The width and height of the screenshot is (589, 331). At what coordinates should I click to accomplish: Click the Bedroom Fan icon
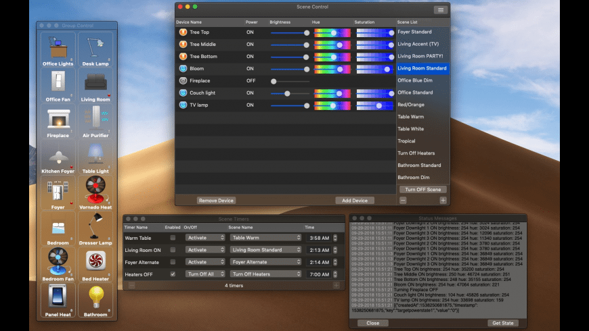click(58, 261)
